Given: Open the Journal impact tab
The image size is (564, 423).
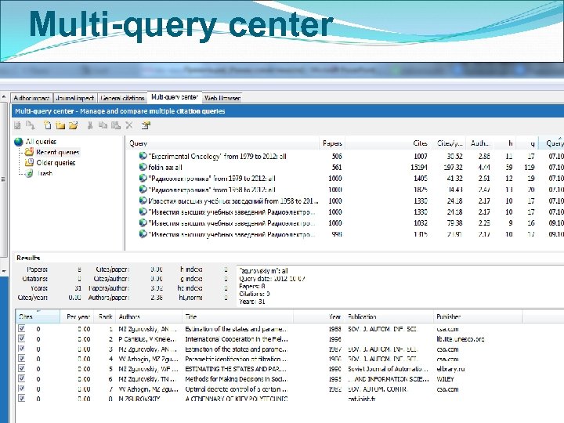Looking at the screenshot, I should [x=75, y=98].
